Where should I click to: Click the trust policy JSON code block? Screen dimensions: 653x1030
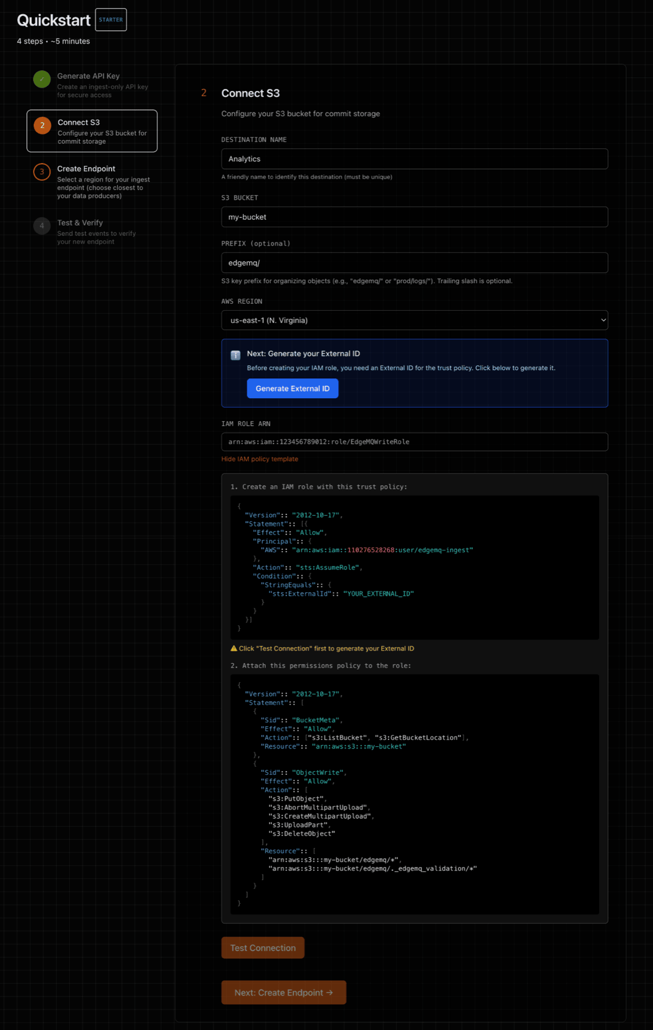414,568
